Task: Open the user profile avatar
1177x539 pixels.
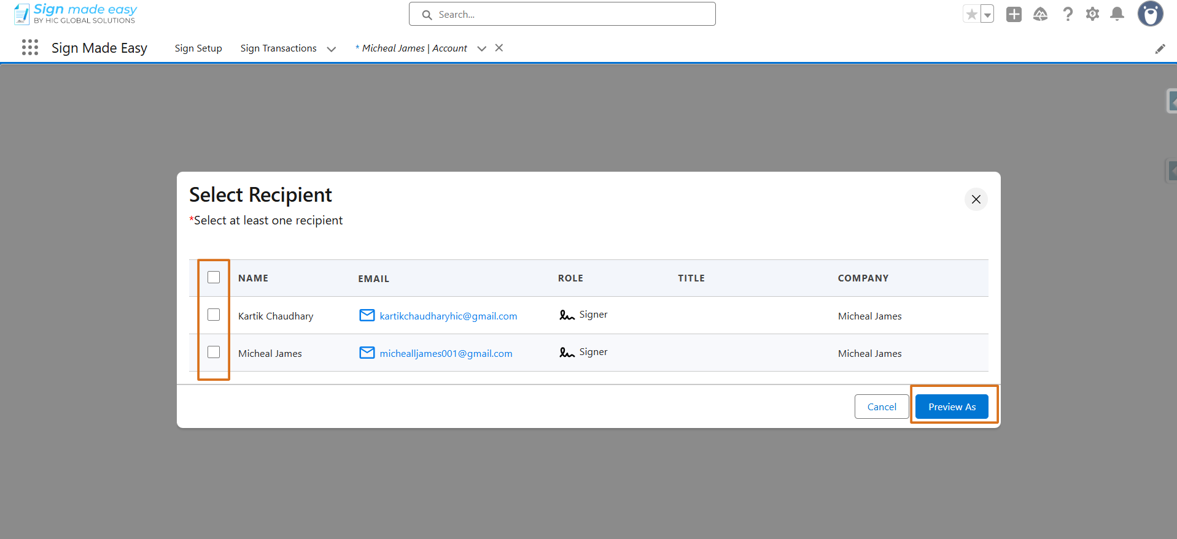Action: [x=1151, y=14]
